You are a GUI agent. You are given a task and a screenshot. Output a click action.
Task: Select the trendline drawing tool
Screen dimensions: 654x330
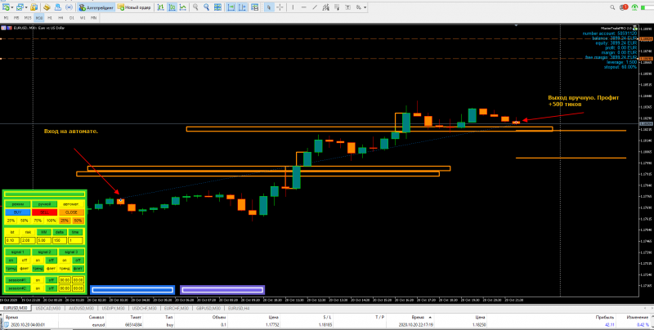click(315, 7)
